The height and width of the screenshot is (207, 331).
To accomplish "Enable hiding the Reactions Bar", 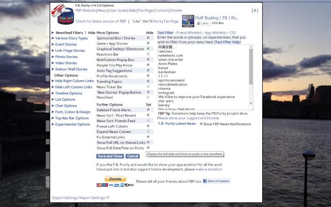I will click(148, 54).
